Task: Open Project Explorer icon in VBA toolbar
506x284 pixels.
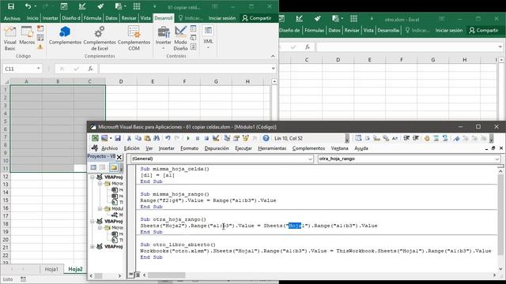Action: [227, 138]
